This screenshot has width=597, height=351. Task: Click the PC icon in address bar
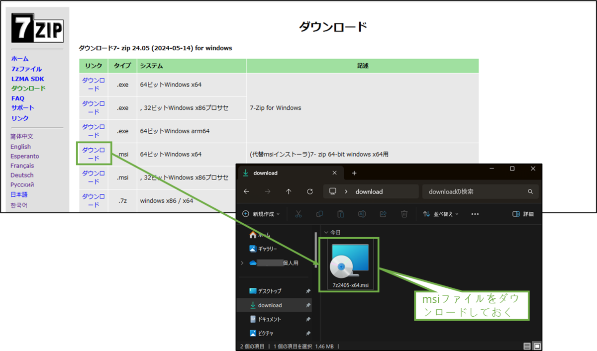click(333, 191)
